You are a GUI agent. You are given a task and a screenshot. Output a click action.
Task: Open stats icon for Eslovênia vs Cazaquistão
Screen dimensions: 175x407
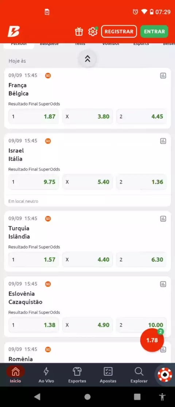(x=163, y=284)
